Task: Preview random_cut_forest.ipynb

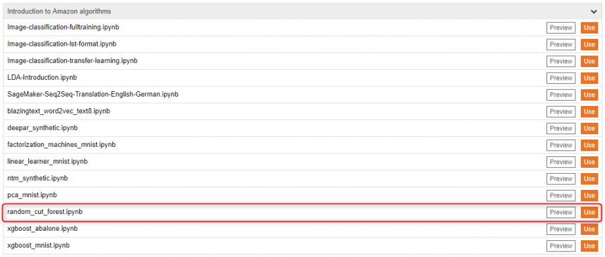Action: tap(561, 212)
